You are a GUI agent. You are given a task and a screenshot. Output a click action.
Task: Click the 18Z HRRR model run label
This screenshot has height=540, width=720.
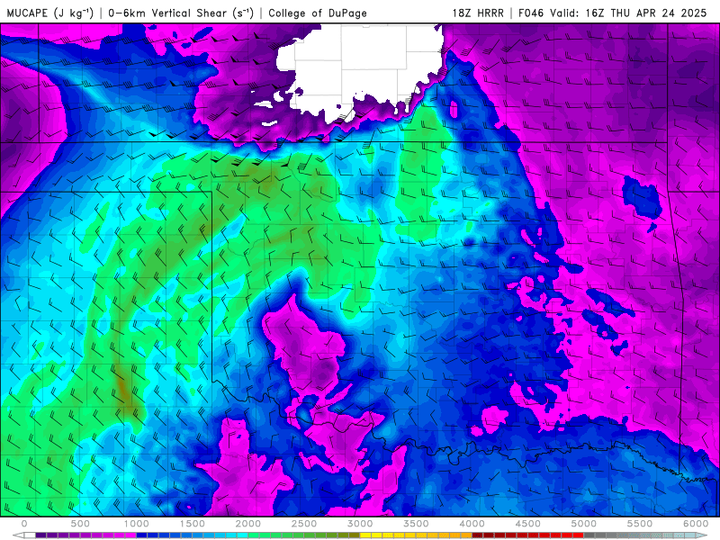tap(478, 13)
